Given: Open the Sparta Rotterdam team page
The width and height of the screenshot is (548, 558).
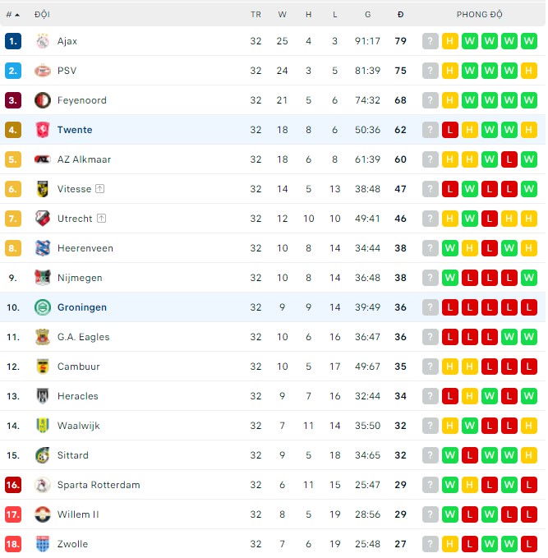Looking at the screenshot, I should [99, 485].
